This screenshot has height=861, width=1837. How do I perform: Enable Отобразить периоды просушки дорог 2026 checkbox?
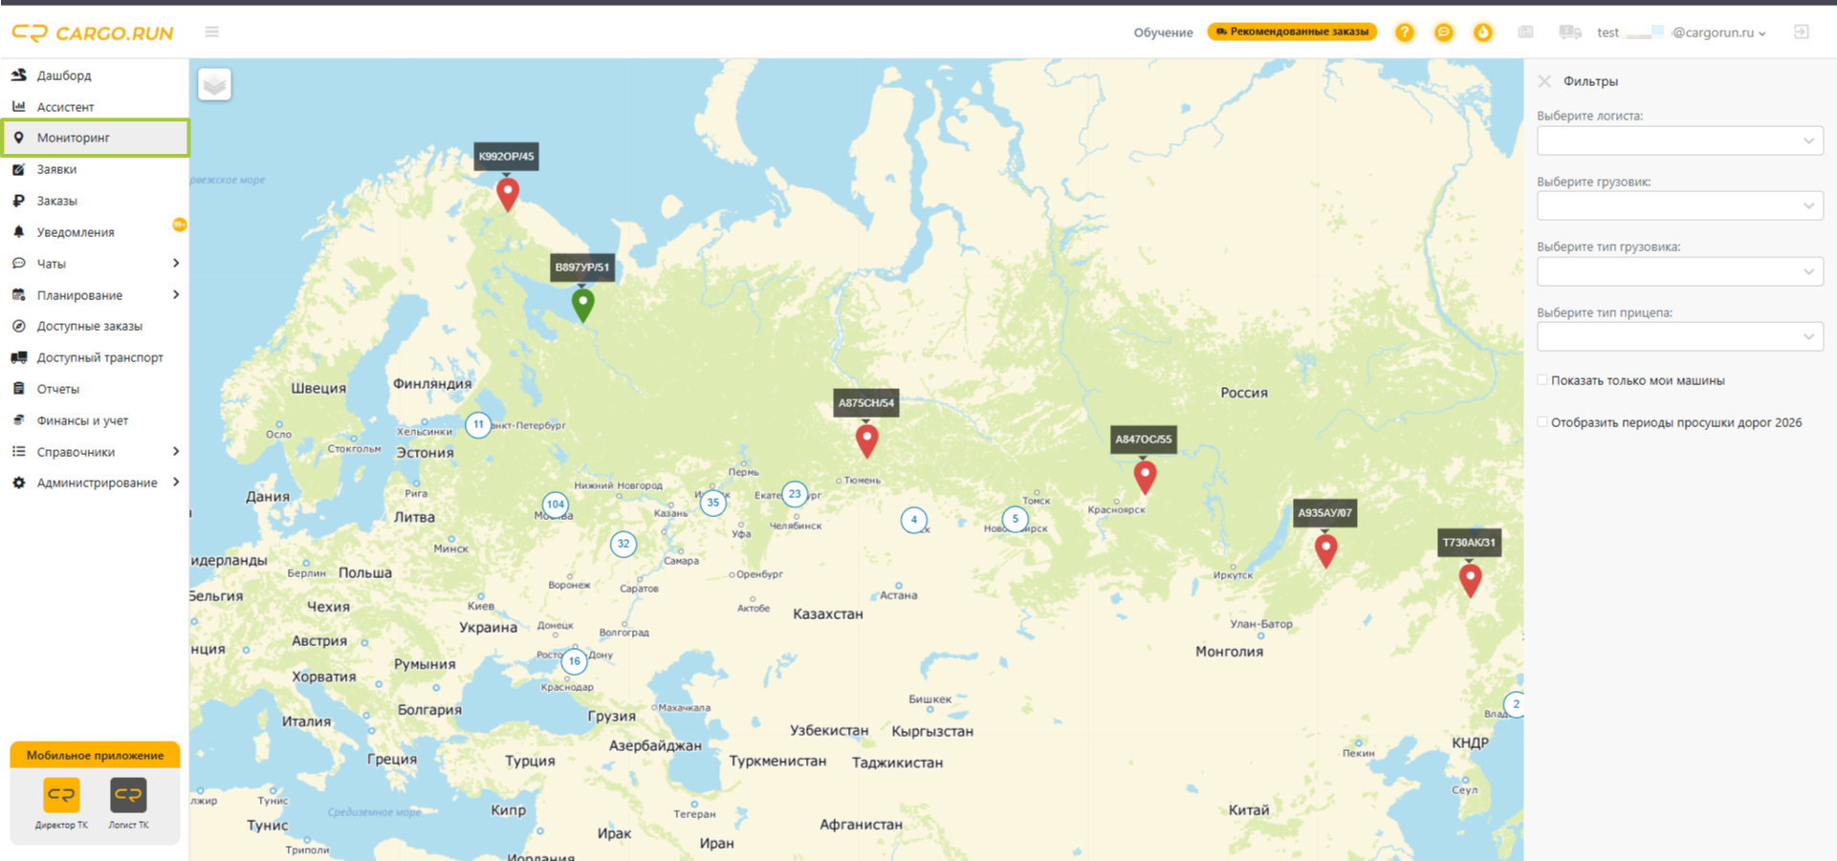[x=1542, y=422]
